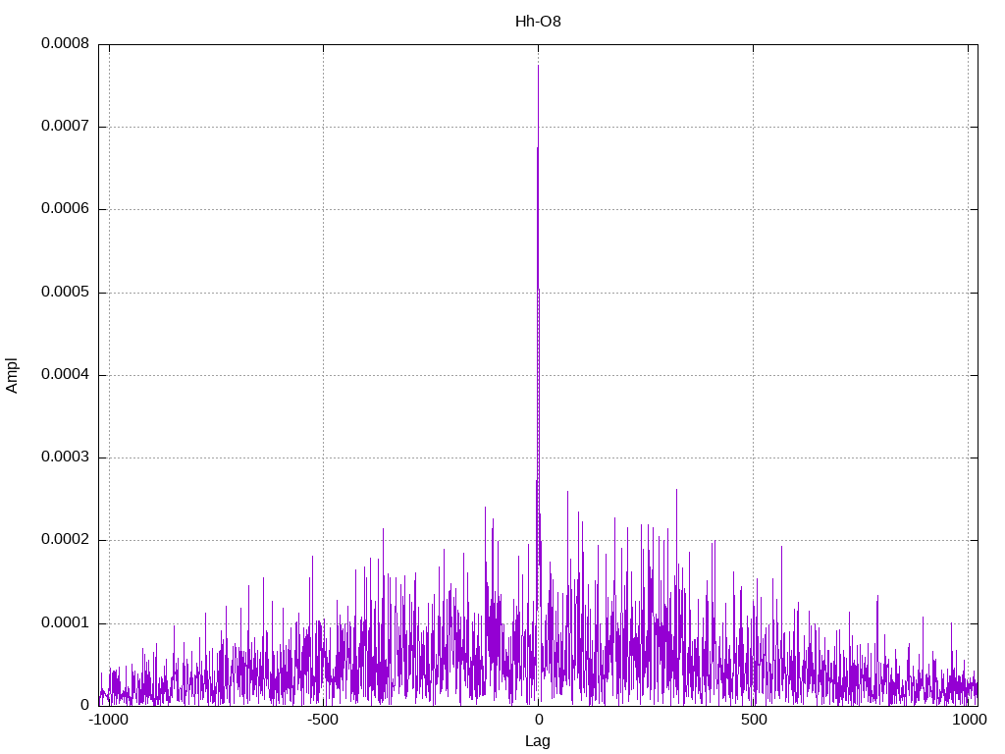This screenshot has height=754, width=1005.
Task: Click the Y-axis tick 0.0001
Action: (66, 623)
